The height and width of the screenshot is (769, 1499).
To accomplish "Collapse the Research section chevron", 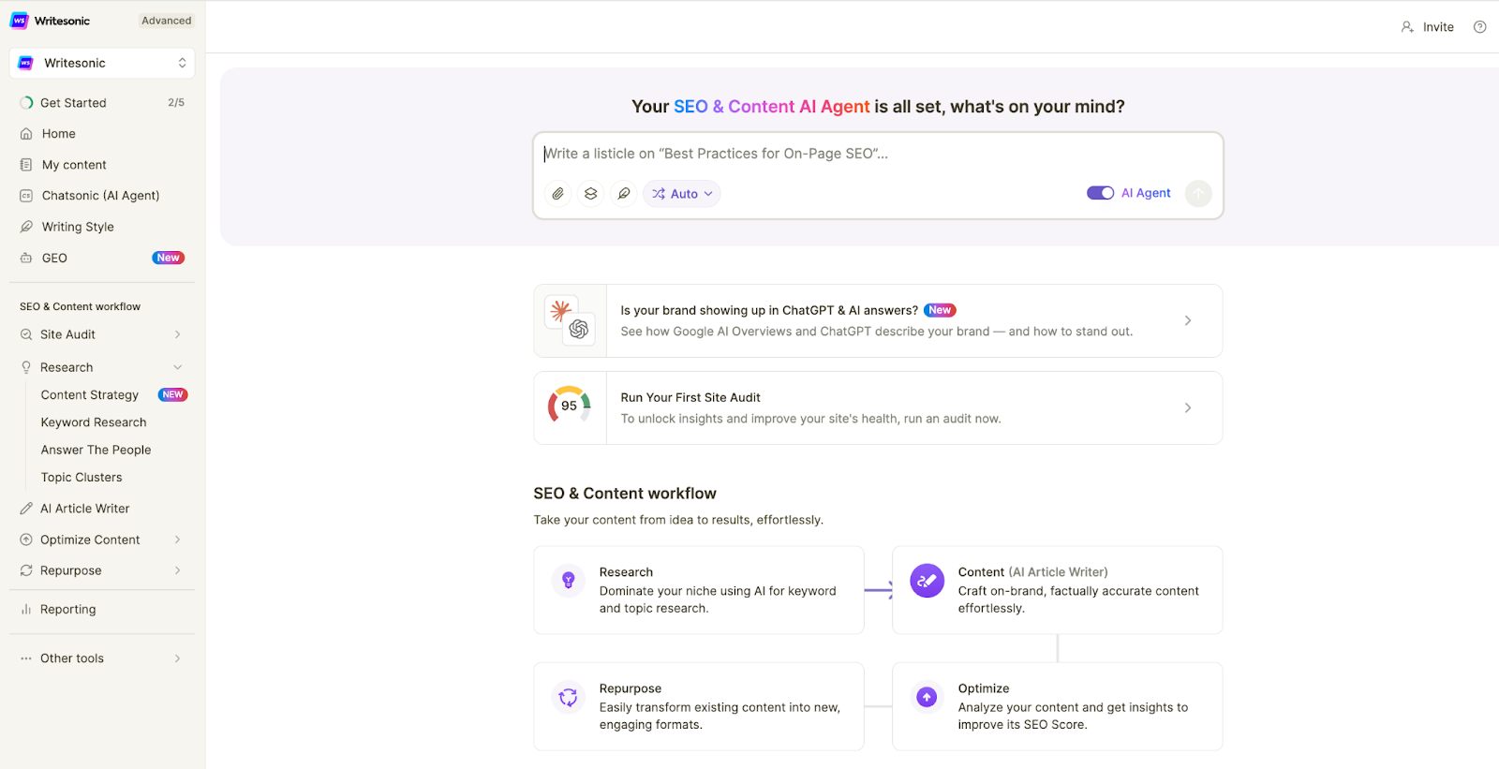I will (177, 367).
